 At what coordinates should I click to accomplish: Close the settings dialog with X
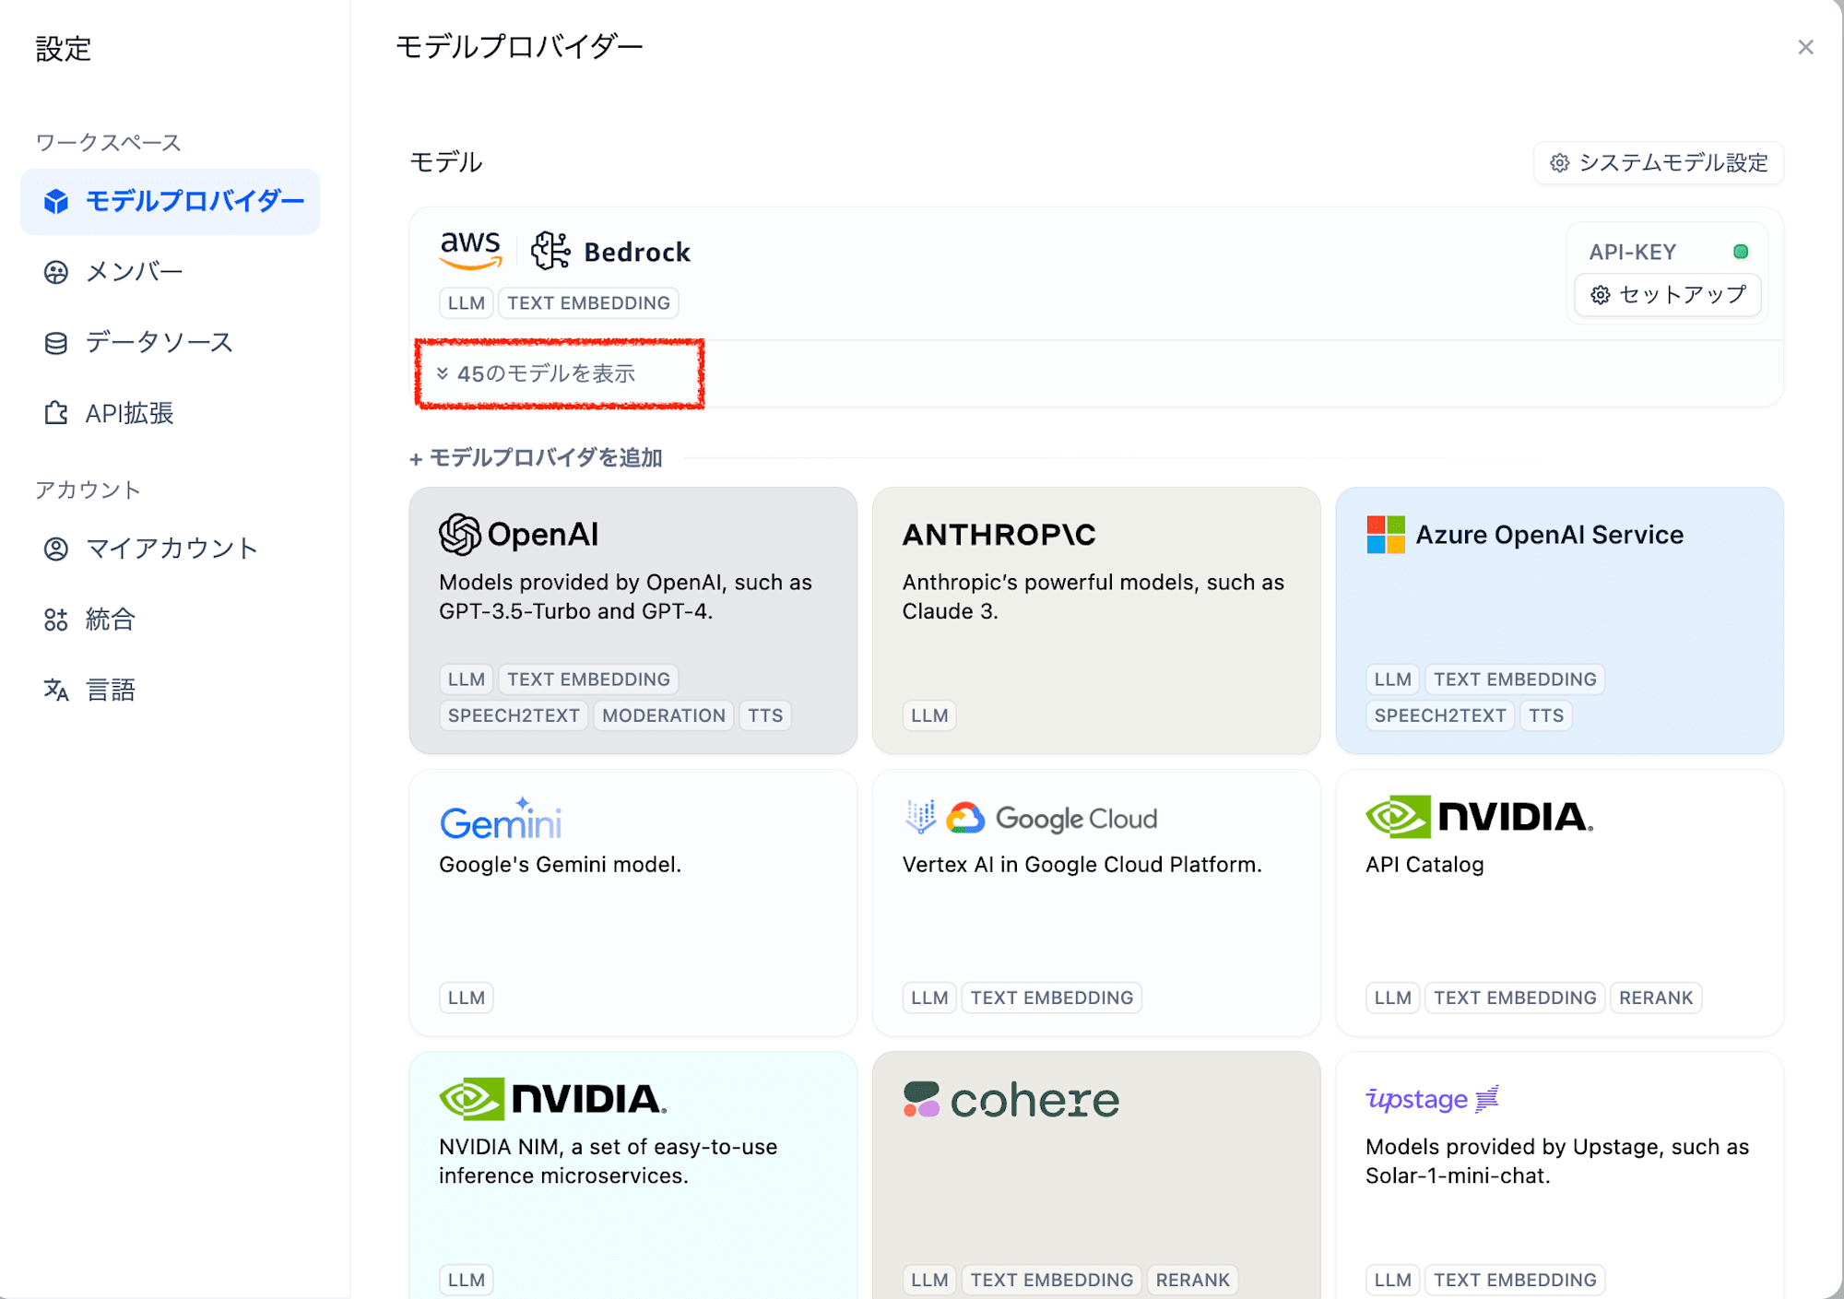[x=1805, y=47]
